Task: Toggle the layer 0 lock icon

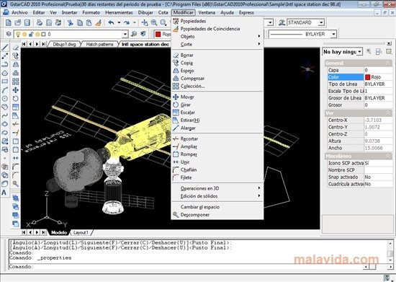Action: pyautogui.click(x=31, y=34)
